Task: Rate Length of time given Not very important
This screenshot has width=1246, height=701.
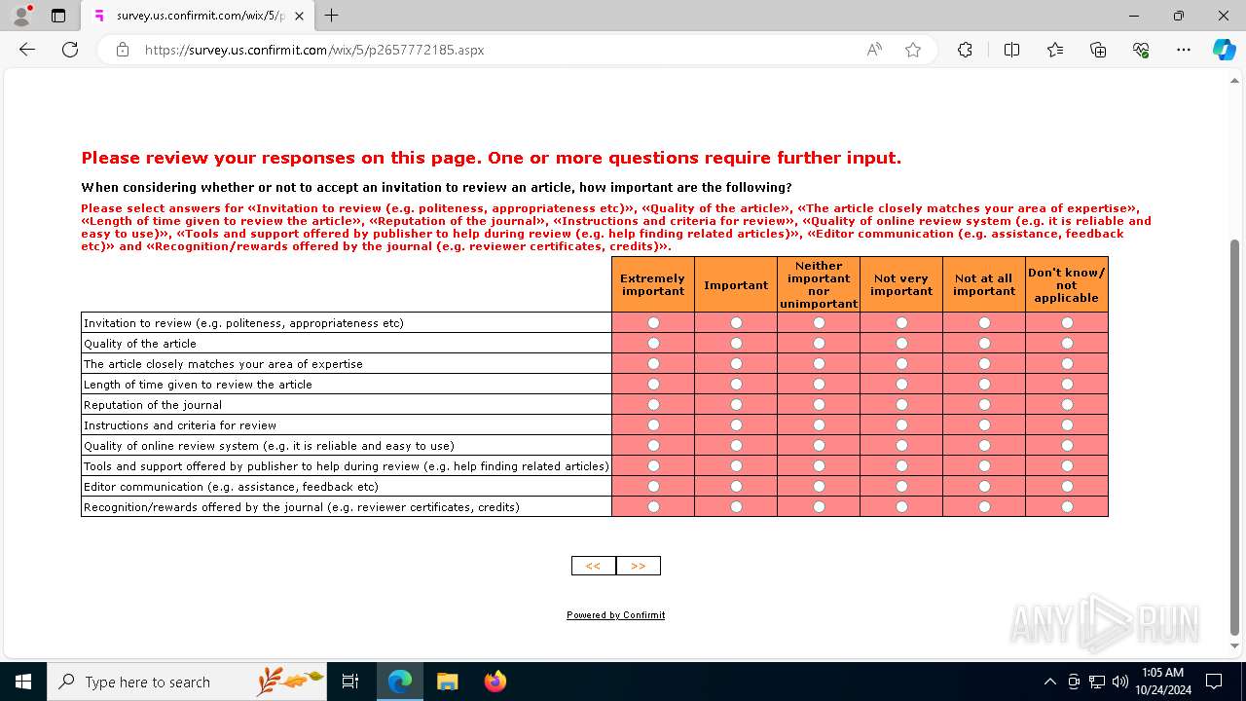Action: [901, 384]
